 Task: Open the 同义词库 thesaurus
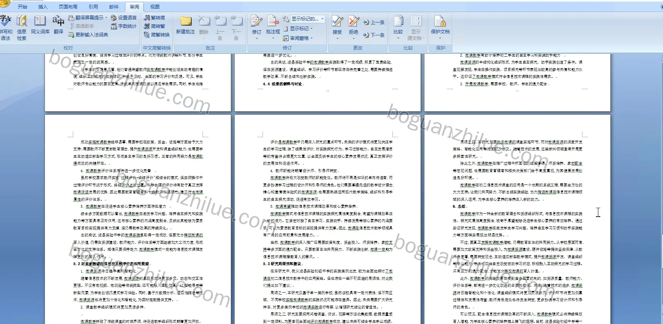tap(40, 25)
